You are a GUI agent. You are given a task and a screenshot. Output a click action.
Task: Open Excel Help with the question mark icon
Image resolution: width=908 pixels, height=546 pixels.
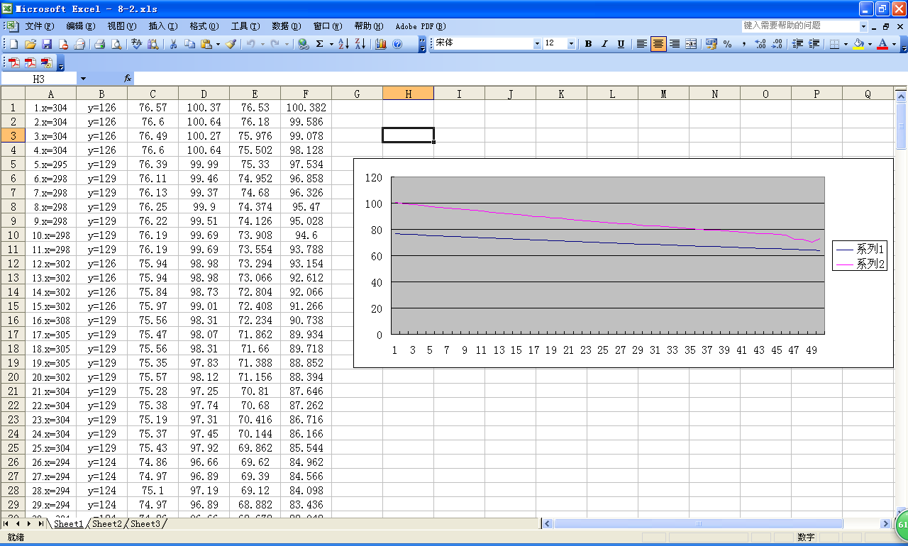397,44
